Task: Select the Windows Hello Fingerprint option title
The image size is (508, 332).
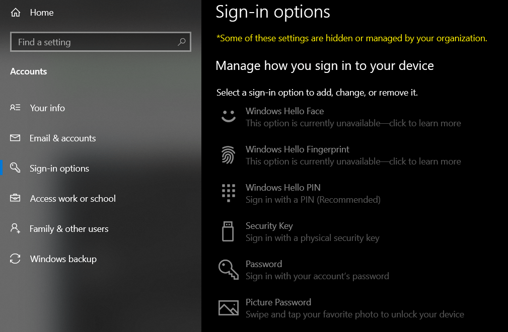Action: tap(298, 149)
